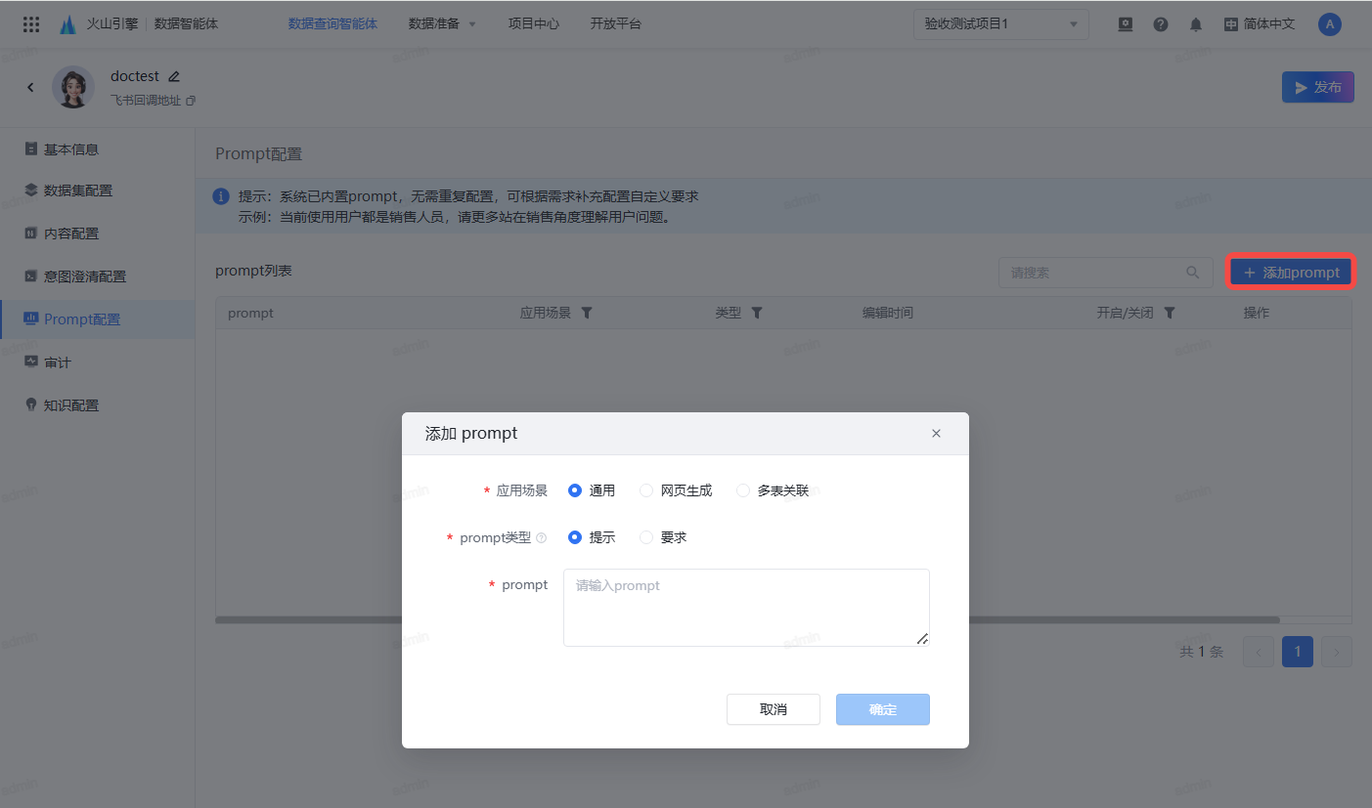Go to next page in pagination
The height and width of the screenshot is (808, 1372).
pos(1337,652)
